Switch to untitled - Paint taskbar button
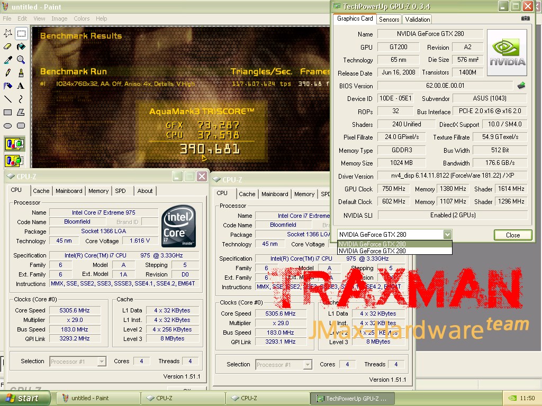The width and height of the screenshot is (542, 406). [x=98, y=398]
